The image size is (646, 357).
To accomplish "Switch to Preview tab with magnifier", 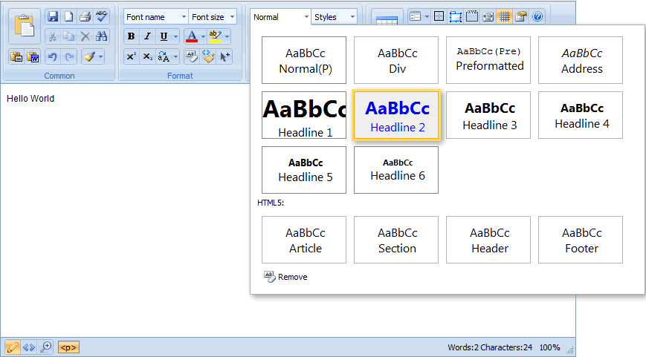I will click(x=46, y=347).
